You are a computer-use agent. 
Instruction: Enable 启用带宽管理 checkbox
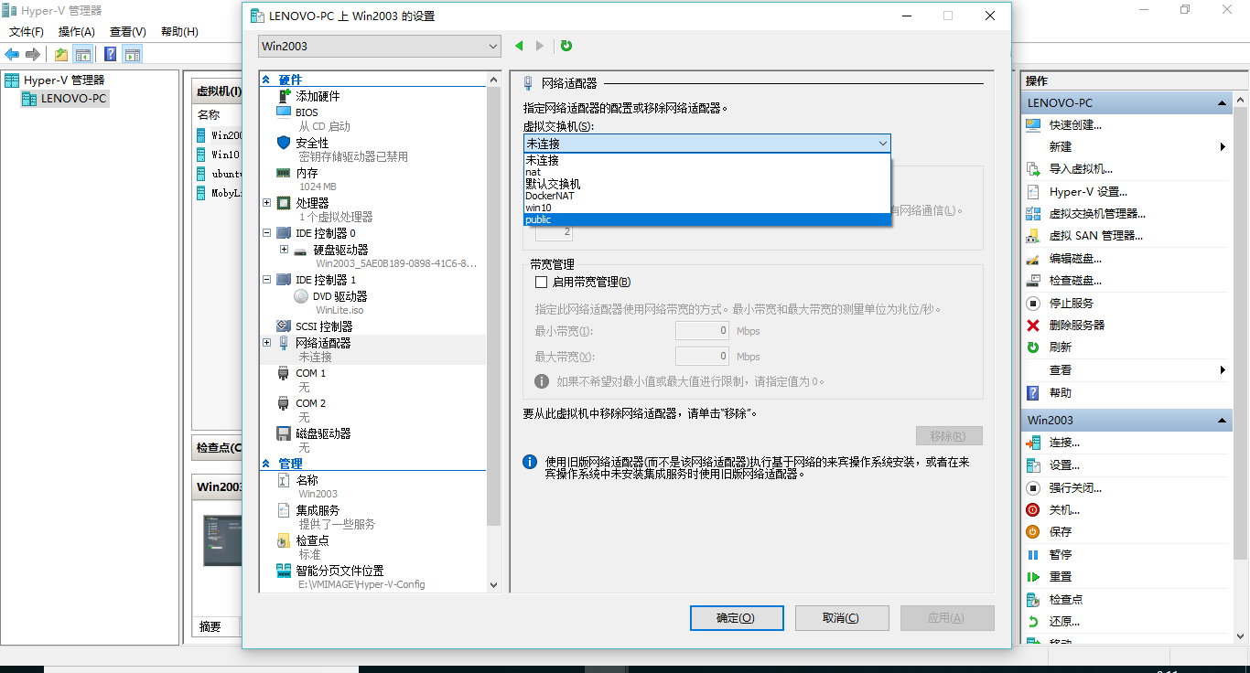[x=541, y=282]
